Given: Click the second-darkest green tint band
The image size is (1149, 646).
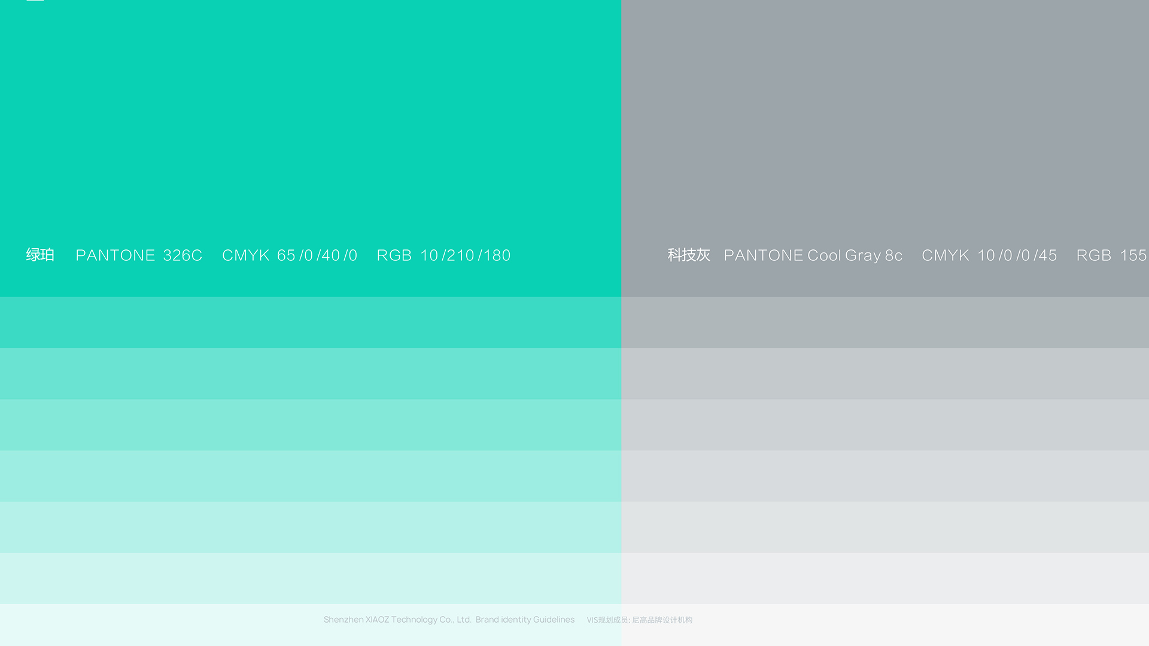Looking at the screenshot, I should pyautogui.click(x=310, y=374).
